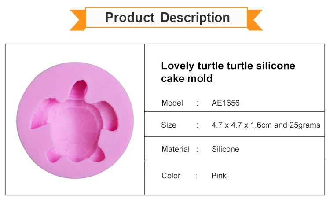Screen dimensions: 330x210
Task: Click the Lovely turtle silicone cake mold title
Action: (x=228, y=72)
